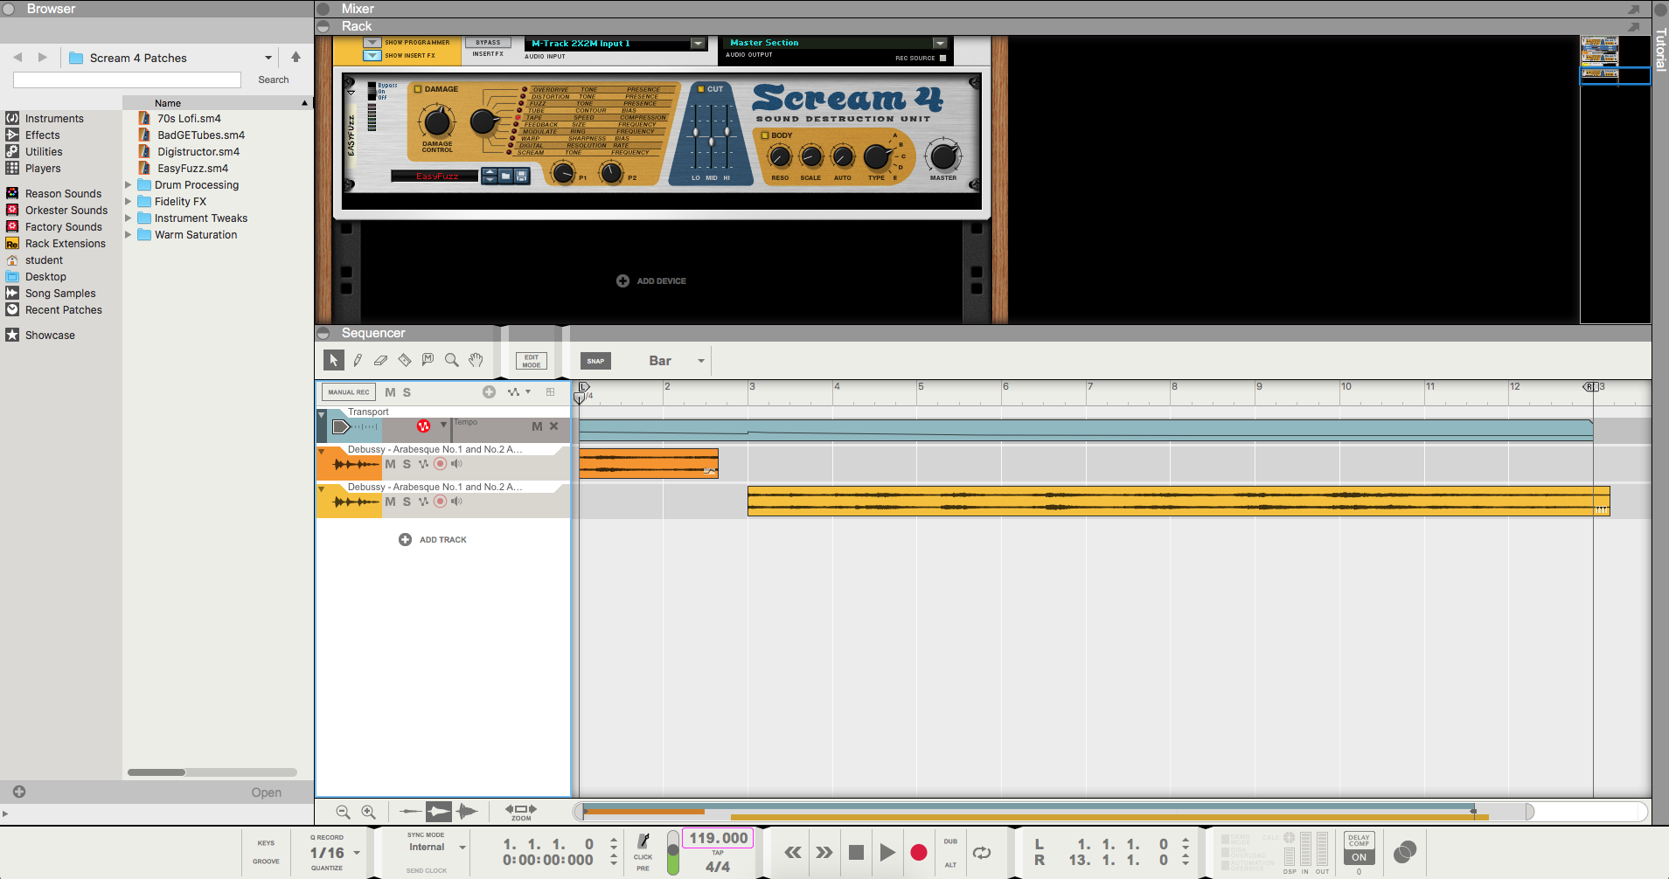The image size is (1669, 879).
Task: Open Players in the browser sidebar
Action: click(33, 169)
